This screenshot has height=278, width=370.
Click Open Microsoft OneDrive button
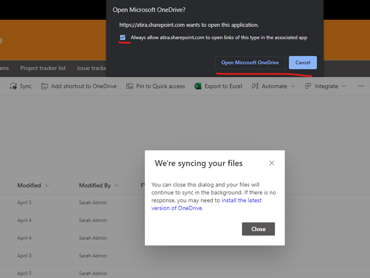[x=250, y=62]
